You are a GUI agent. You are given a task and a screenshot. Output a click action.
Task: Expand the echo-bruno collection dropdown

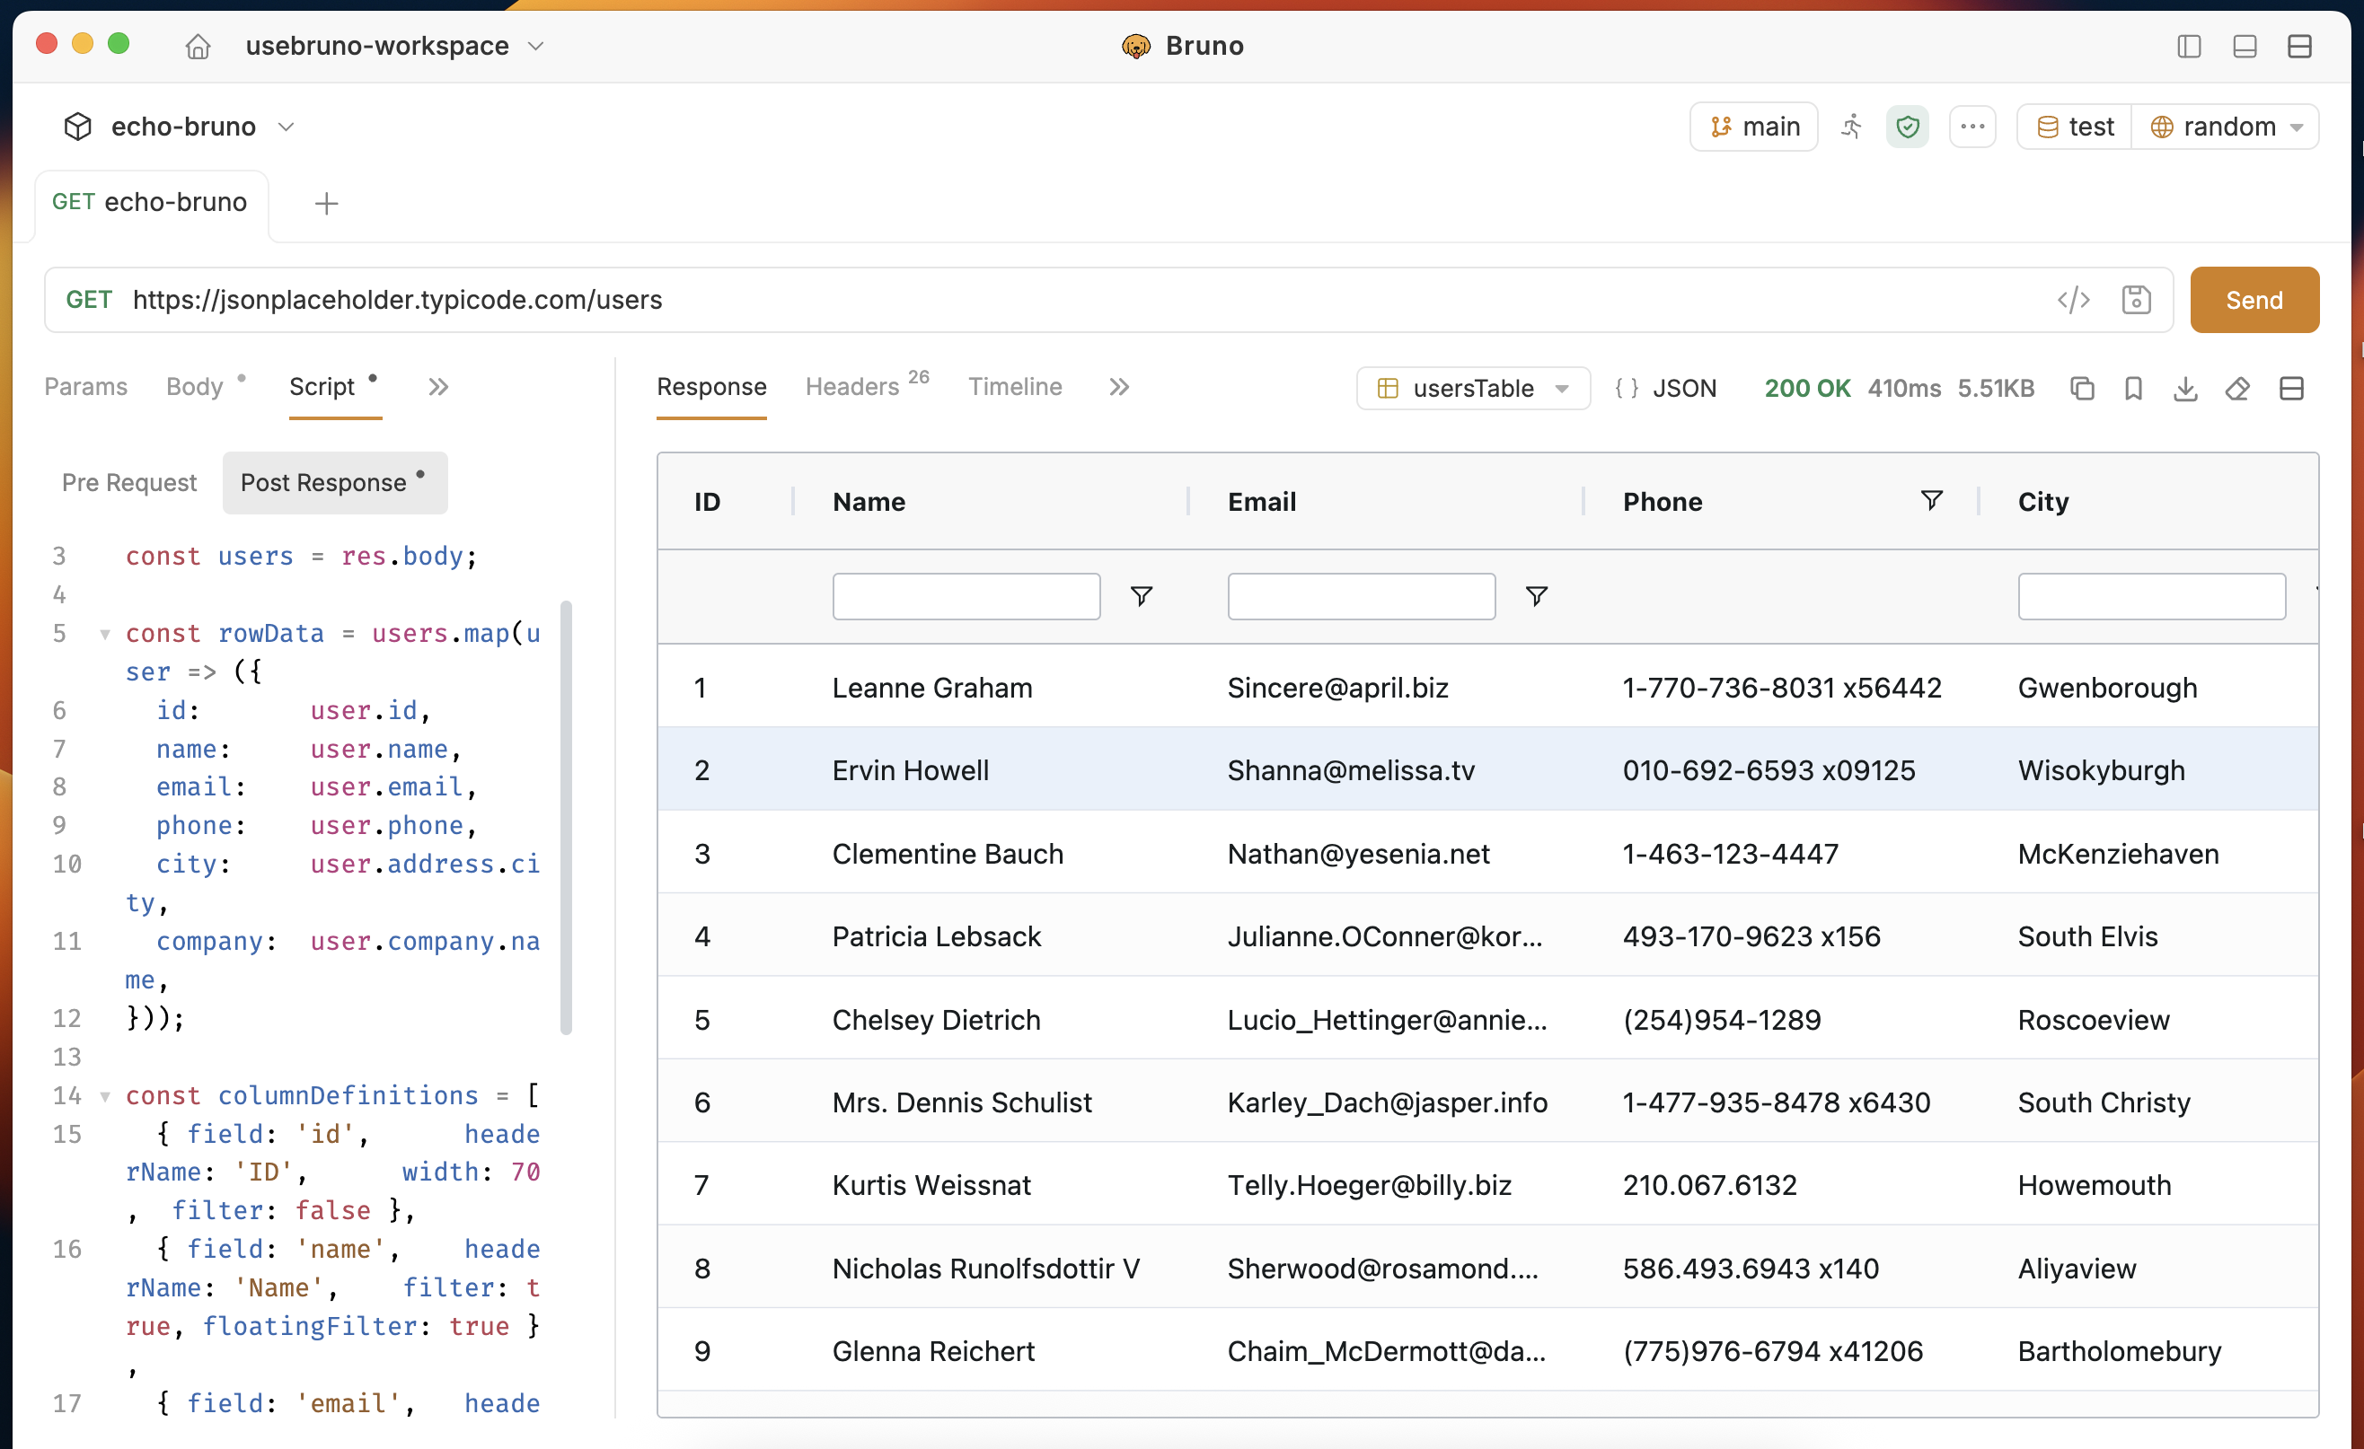[x=285, y=127]
